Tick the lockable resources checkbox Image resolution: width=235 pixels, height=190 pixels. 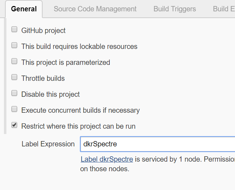[x=15, y=45]
